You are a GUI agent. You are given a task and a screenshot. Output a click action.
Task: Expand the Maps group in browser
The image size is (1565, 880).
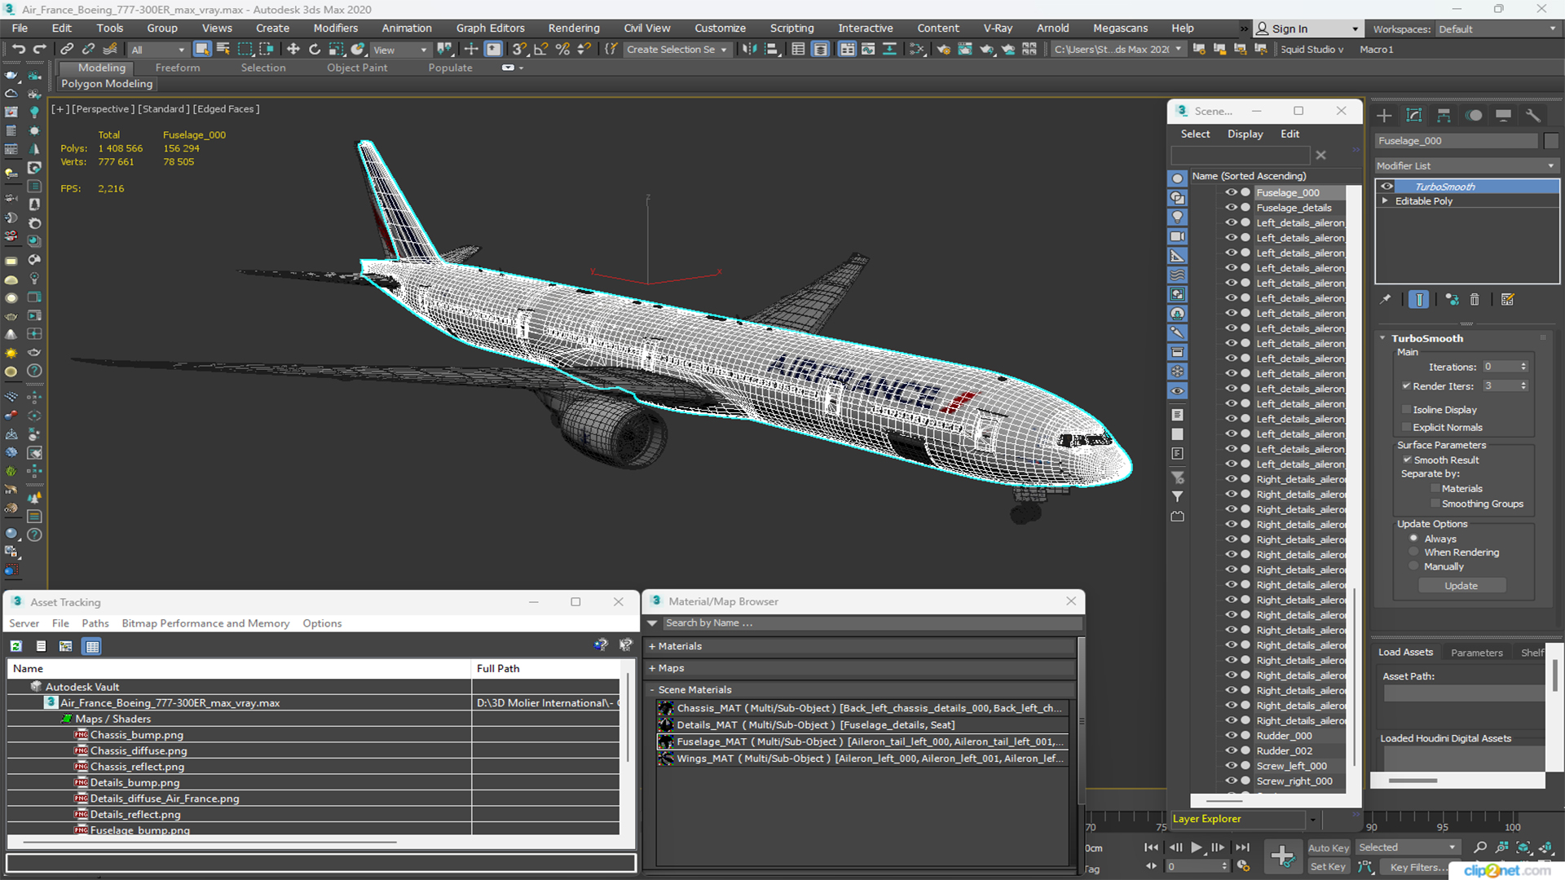pyautogui.click(x=652, y=668)
